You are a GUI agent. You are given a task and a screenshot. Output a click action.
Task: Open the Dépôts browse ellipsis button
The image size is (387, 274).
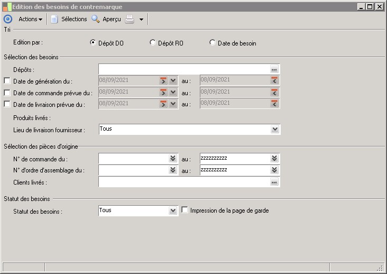pos(274,69)
